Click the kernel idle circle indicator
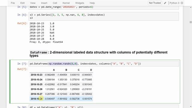This screenshot has height=108, width=192. tap(182, 3)
